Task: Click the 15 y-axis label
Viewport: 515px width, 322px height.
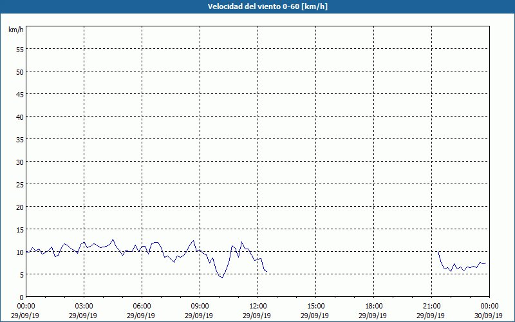Action: [20, 230]
